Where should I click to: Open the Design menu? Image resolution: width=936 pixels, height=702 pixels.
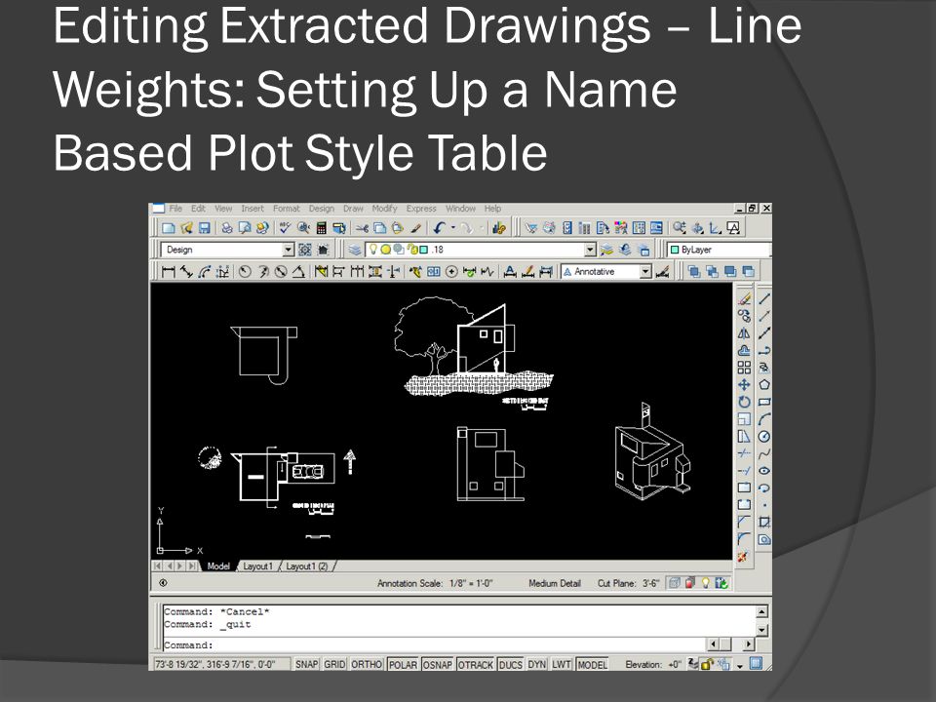(x=322, y=209)
